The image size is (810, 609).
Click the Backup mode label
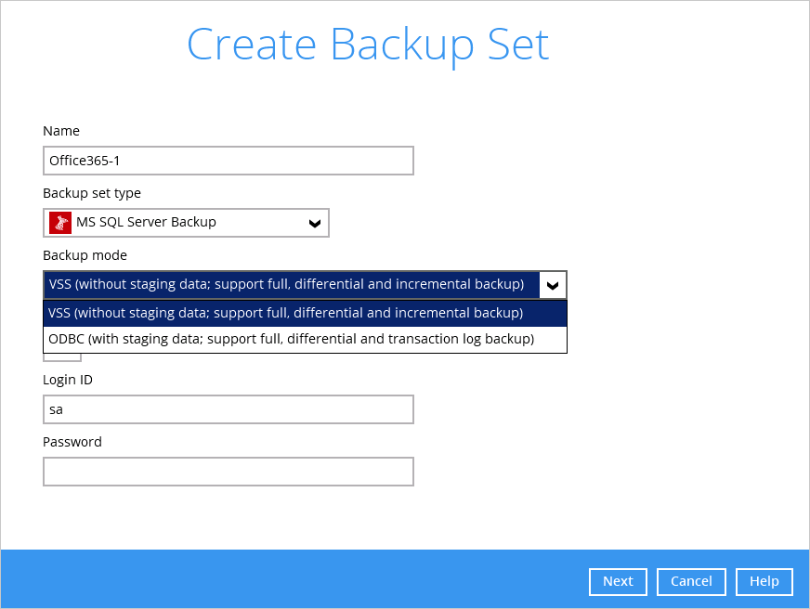tap(85, 255)
